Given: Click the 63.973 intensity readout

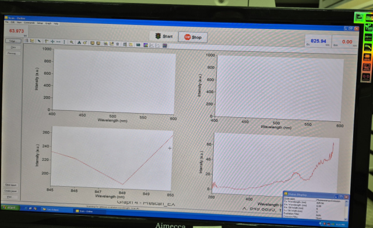Looking at the screenshot, I should (16, 31).
